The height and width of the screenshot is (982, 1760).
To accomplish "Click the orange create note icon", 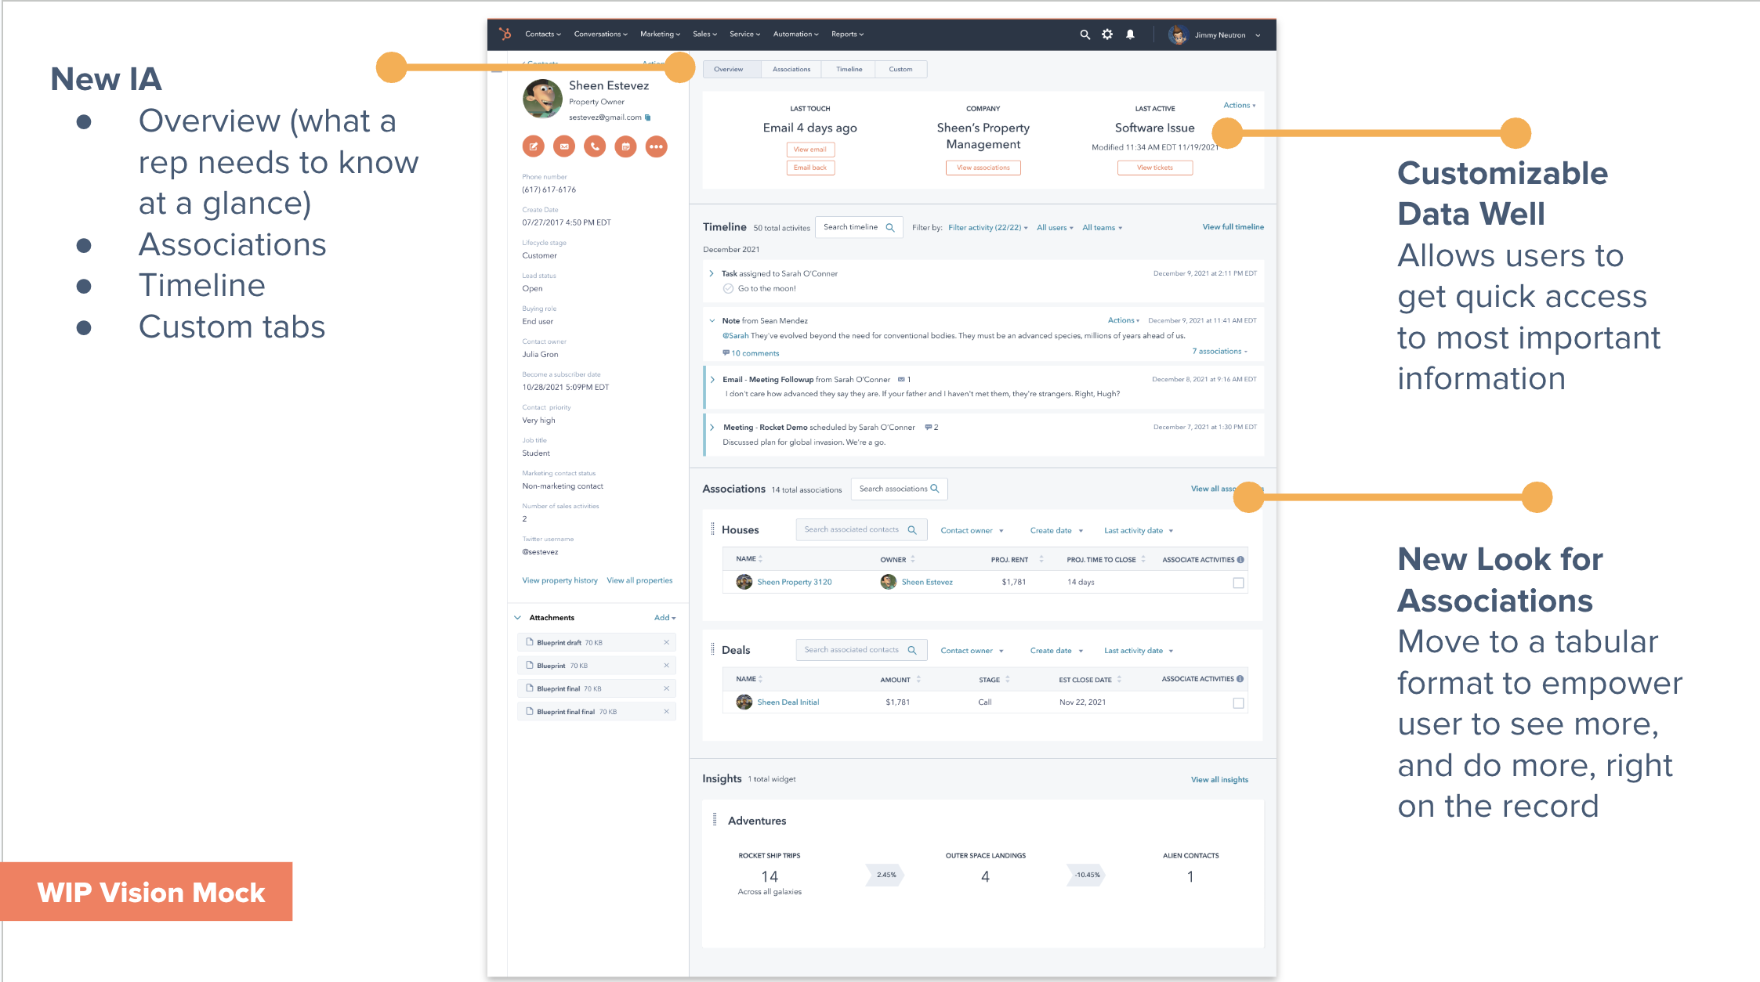I will tap(534, 146).
